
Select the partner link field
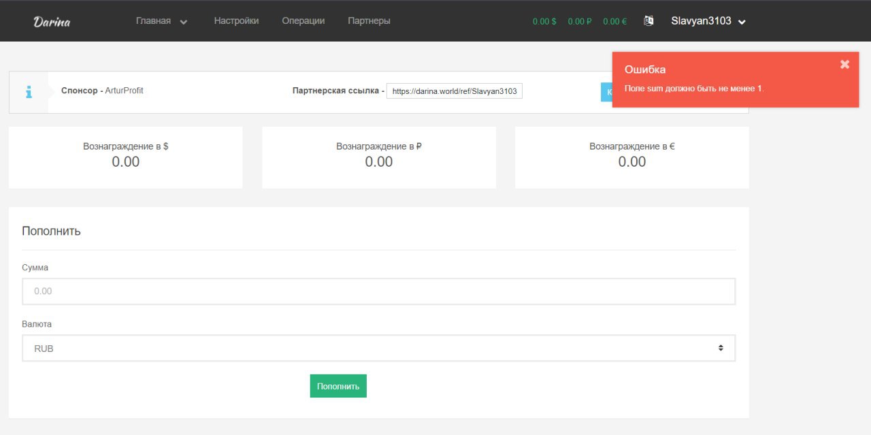coord(455,91)
